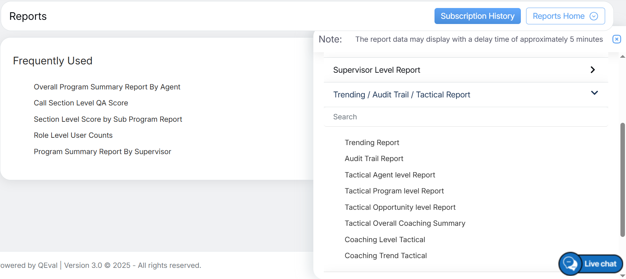This screenshot has height=279, width=626.
Task: Click the Subscription History button
Action: tap(477, 16)
